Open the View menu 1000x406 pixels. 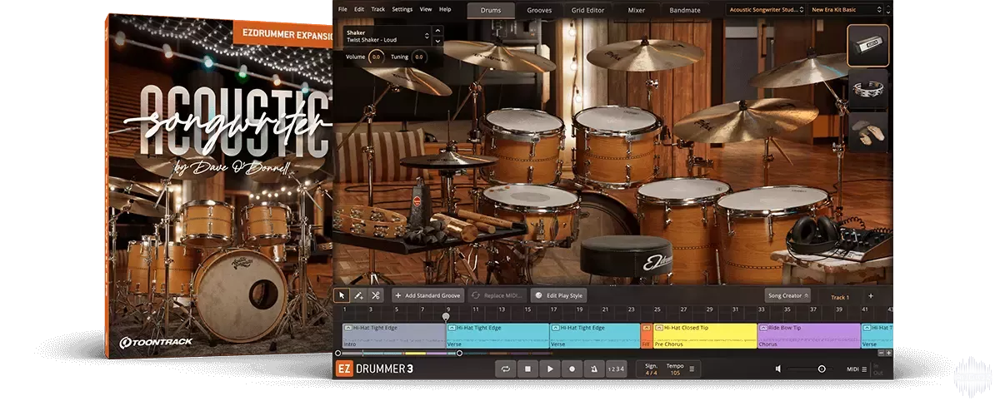click(x=426, y=9)
